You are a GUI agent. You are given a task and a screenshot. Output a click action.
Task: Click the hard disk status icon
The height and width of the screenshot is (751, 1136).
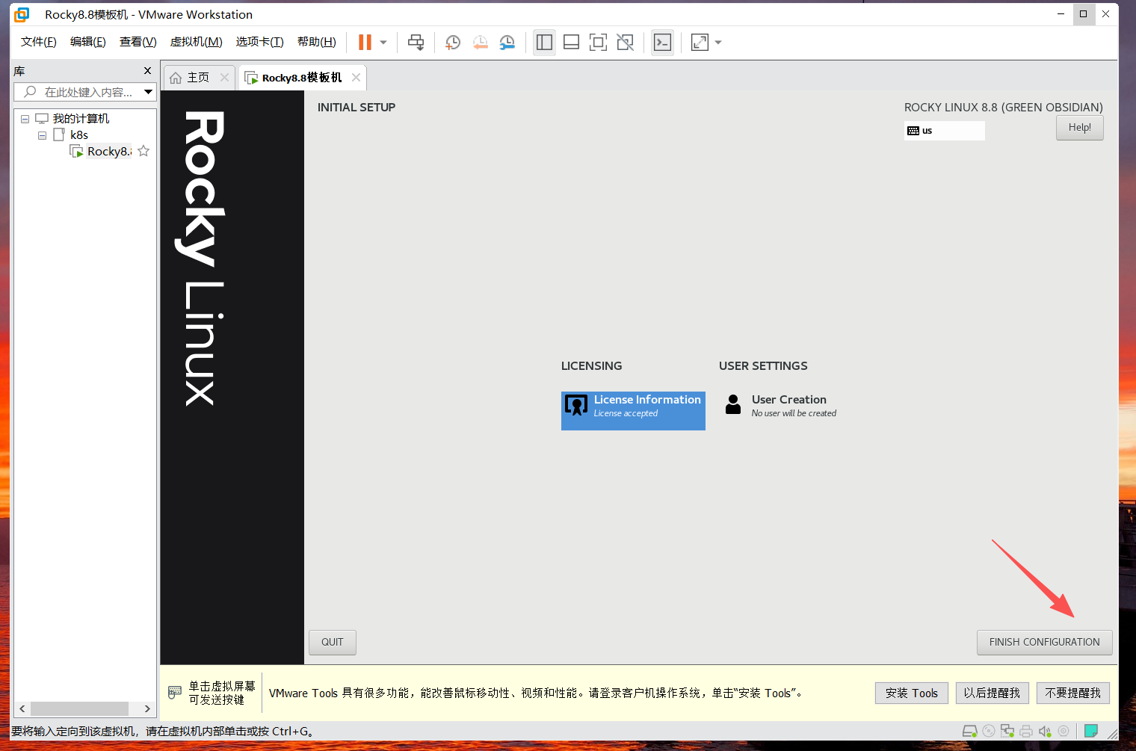pos(970,731)
